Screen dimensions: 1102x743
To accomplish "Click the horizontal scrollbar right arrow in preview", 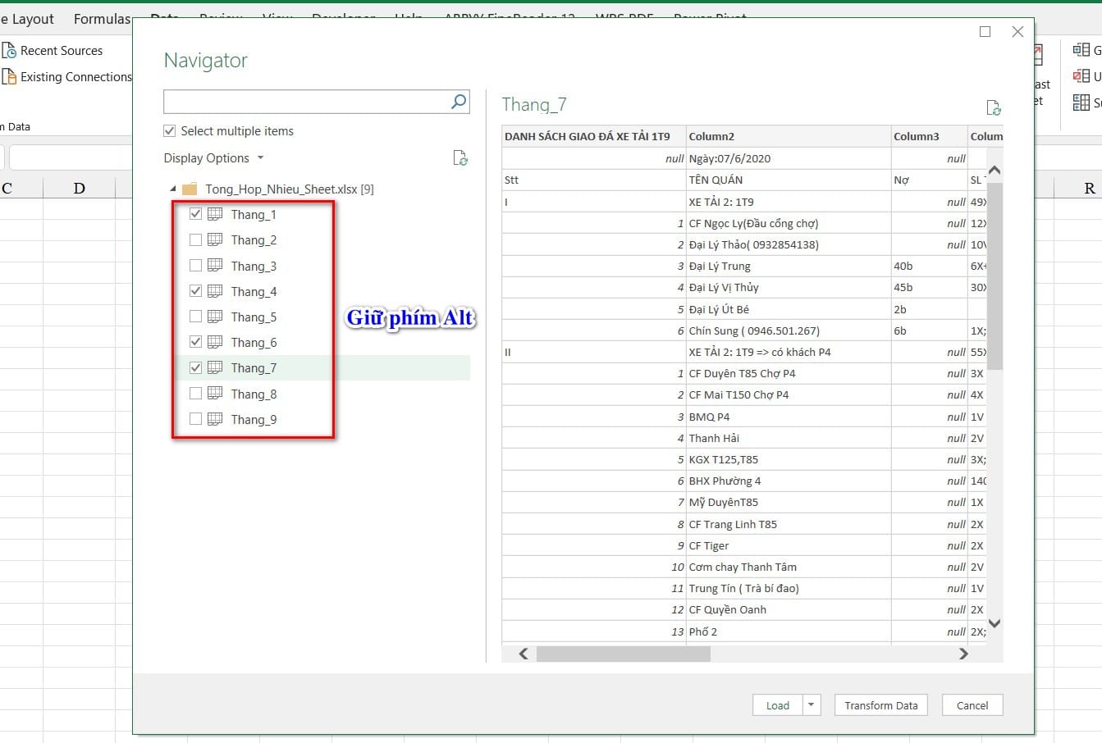I will 963,654.
